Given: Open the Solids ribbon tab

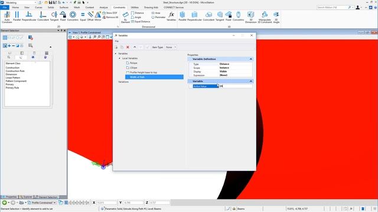Looking at the screenshot, I should 51,8.
